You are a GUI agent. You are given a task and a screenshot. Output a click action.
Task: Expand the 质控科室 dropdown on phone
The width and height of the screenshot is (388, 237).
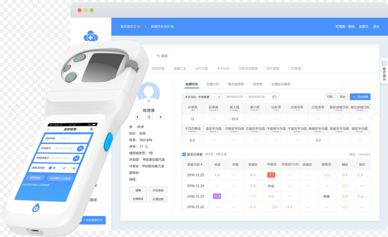pyautogui.click(x=86, y=138)
